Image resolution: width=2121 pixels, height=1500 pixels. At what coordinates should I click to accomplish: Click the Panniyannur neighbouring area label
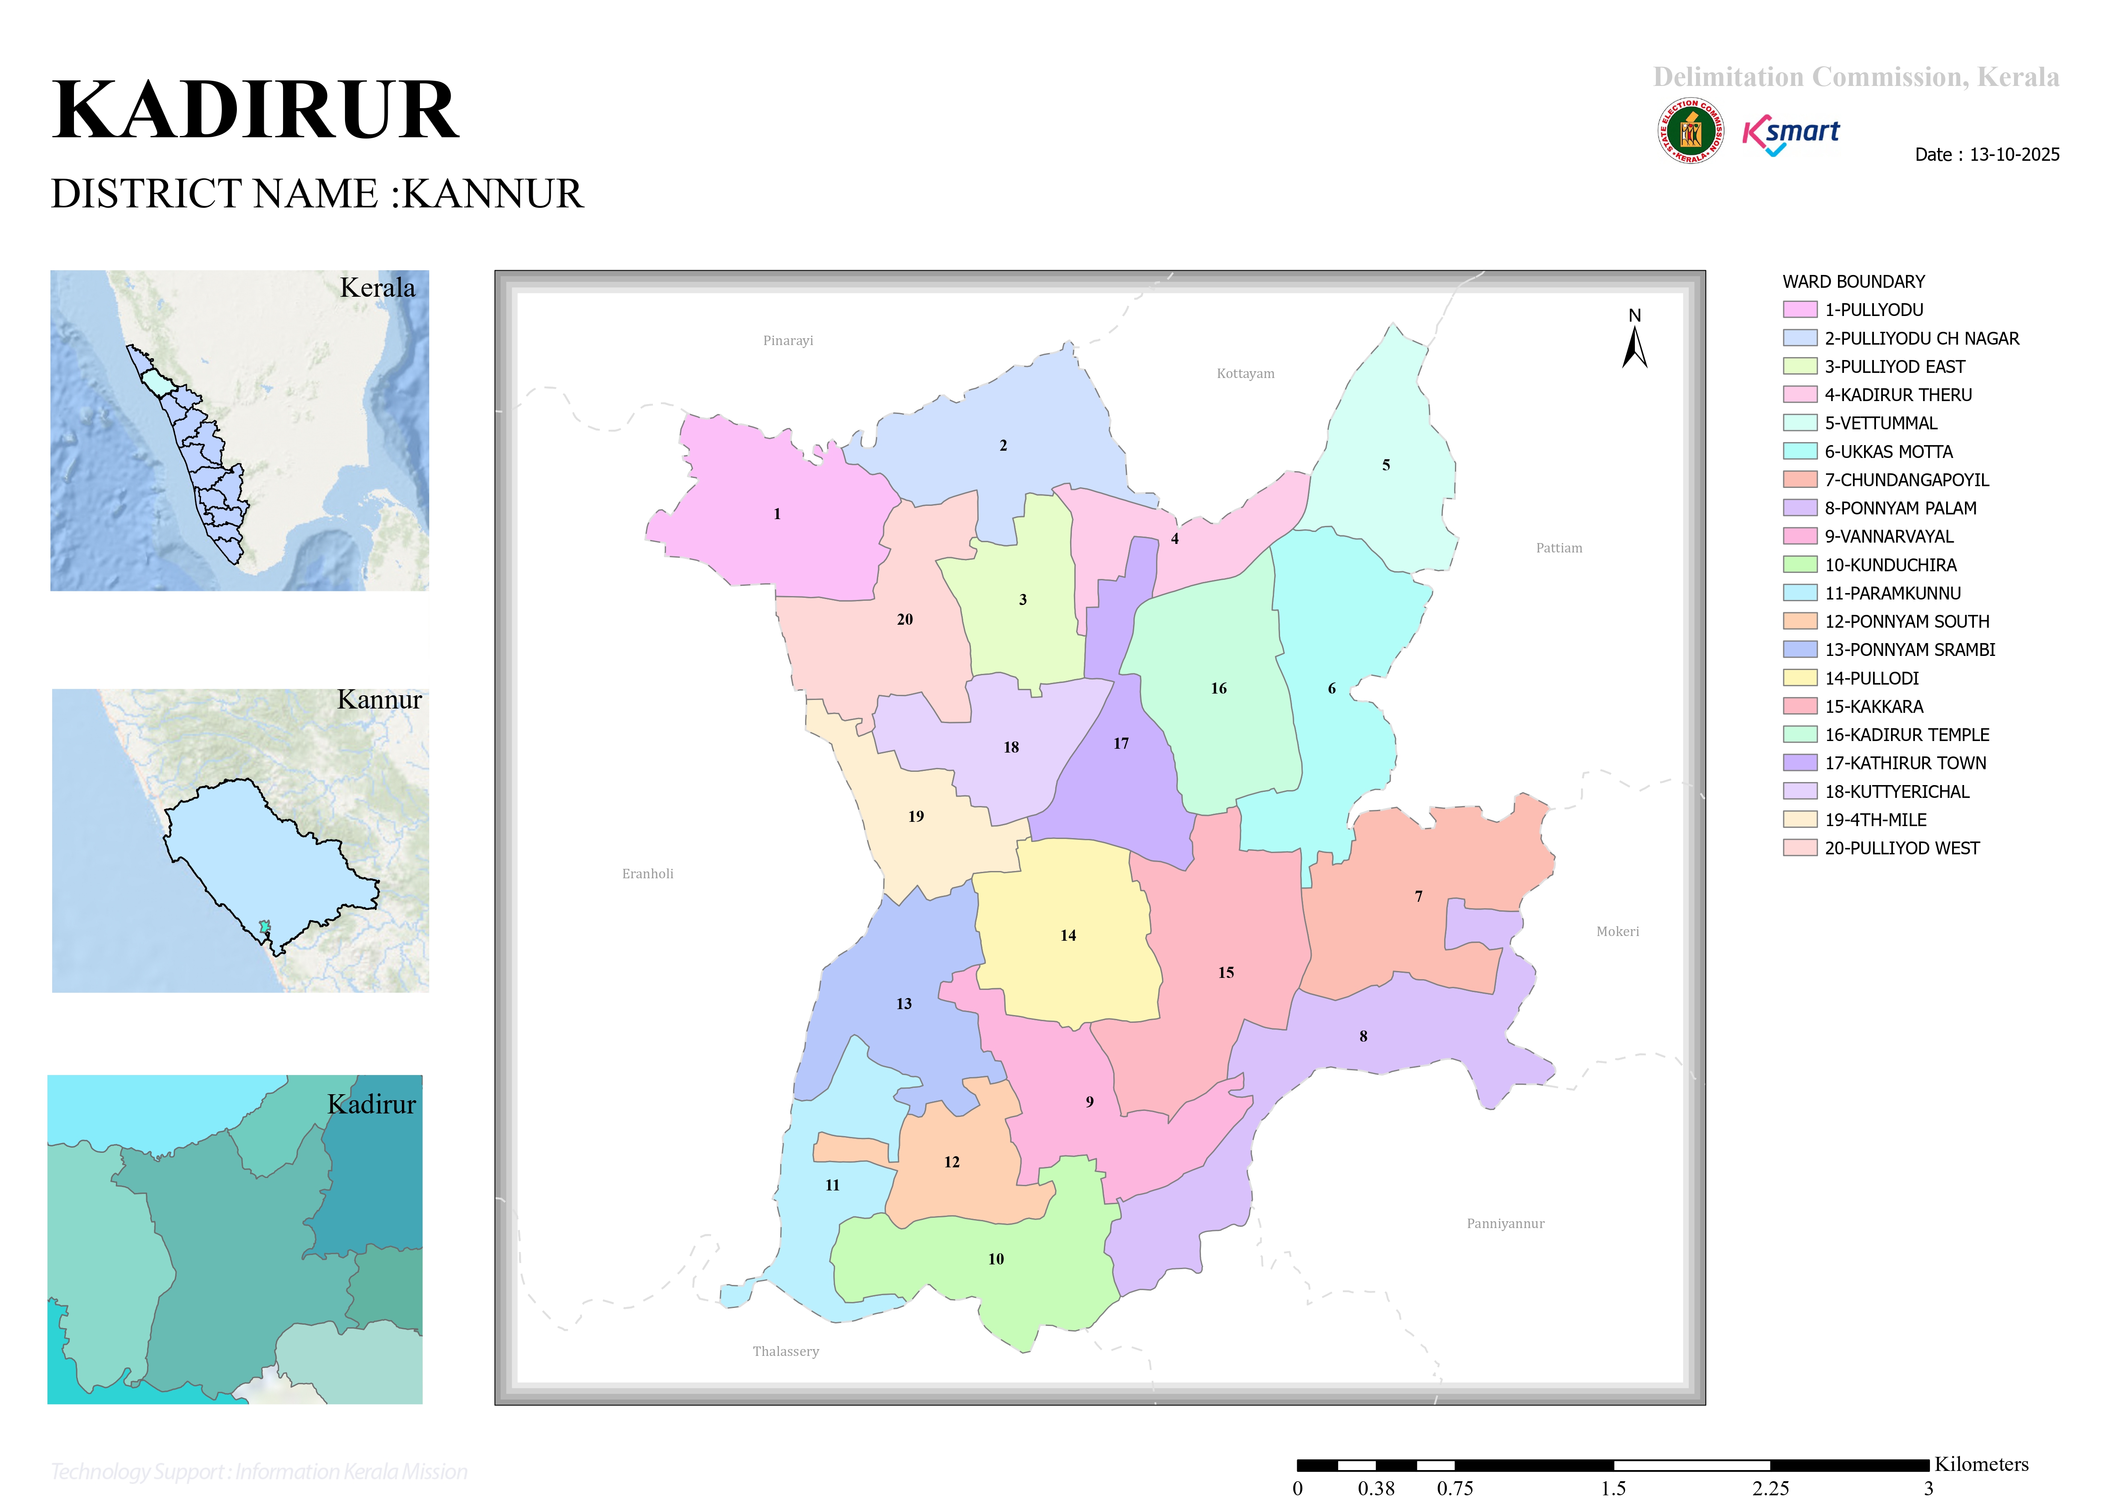(x=1505, y=1224)
